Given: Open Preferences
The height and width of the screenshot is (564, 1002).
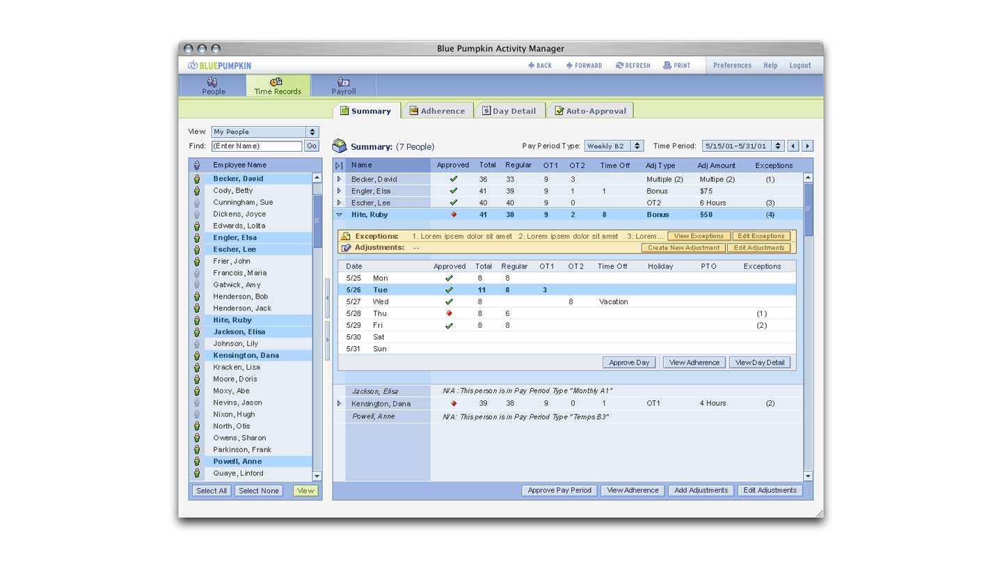Looking at the screenshot, I should 732,65.
